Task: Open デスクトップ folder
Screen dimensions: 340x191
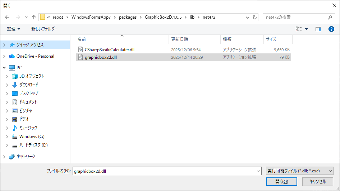Action: [29, 94]
